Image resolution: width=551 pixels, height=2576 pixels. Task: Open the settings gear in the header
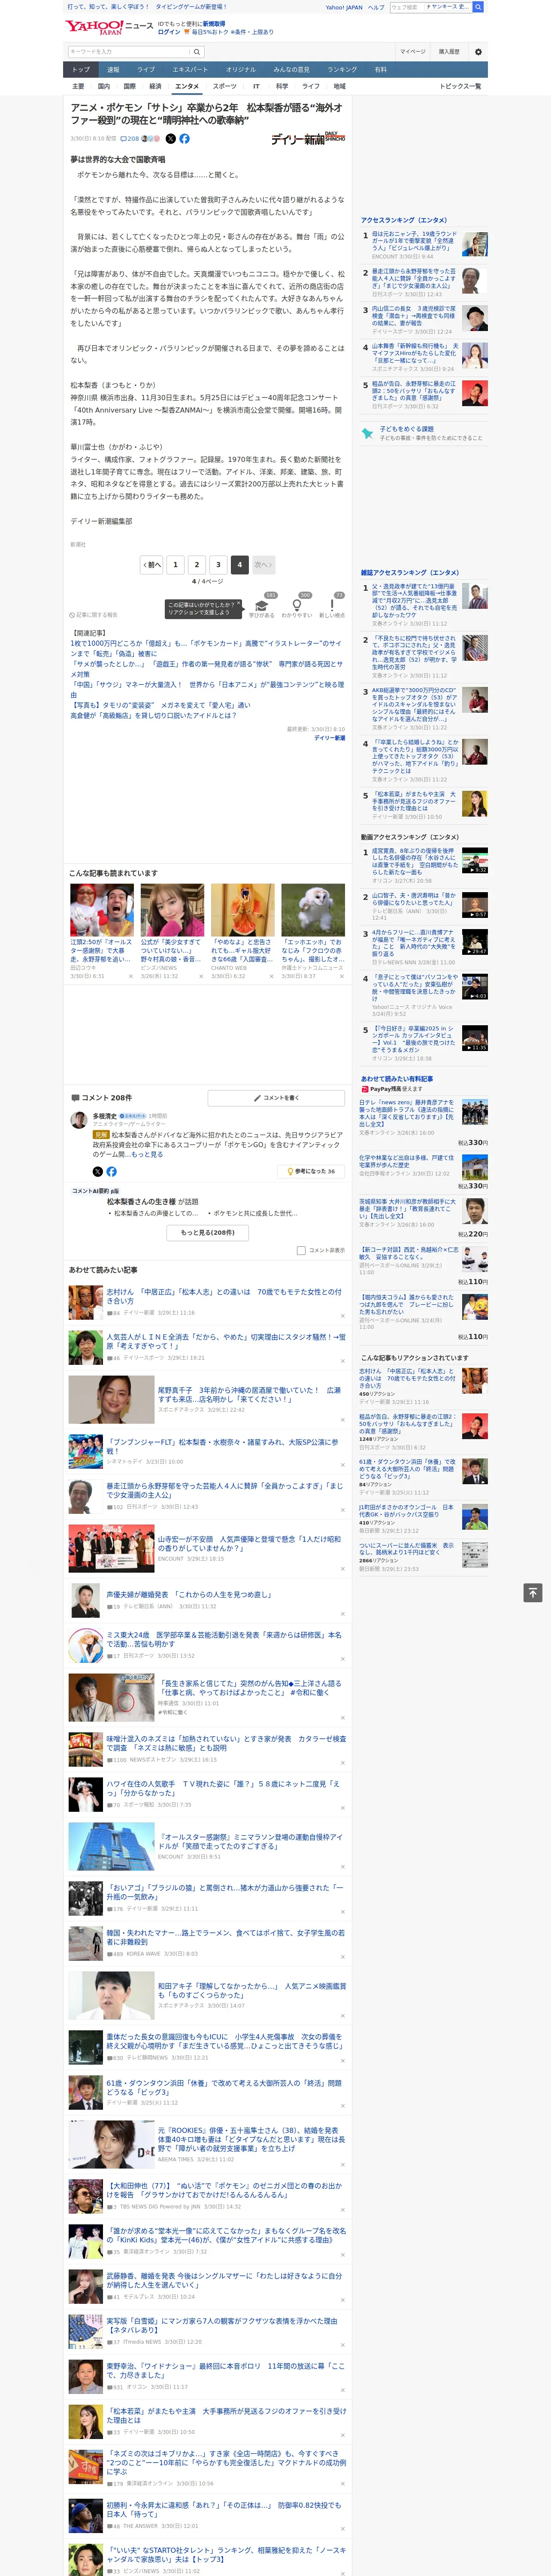coord(478,52)
